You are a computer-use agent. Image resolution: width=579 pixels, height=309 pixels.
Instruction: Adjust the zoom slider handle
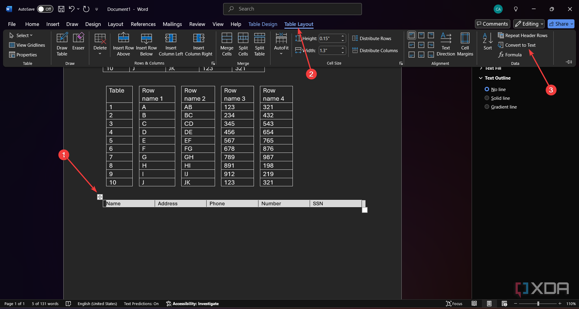pyautogui.click(x=538, y=304)
